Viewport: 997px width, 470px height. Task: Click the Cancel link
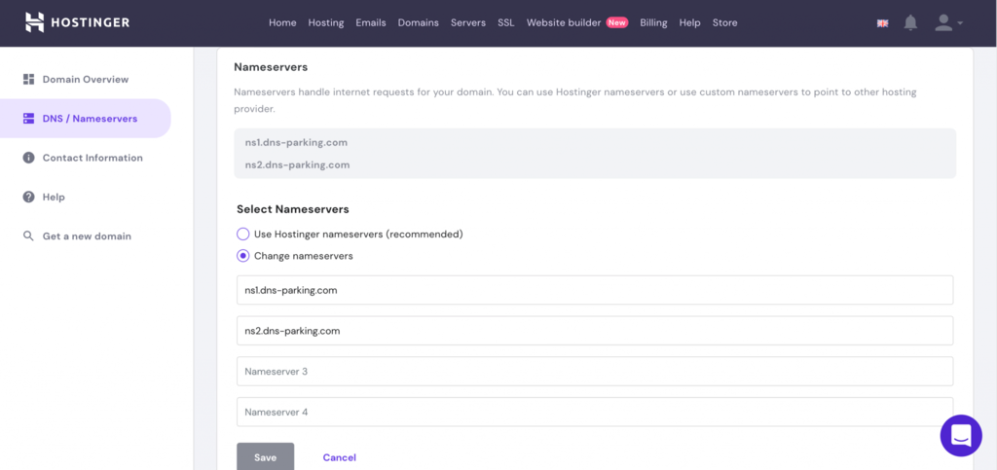pos(340,457)
